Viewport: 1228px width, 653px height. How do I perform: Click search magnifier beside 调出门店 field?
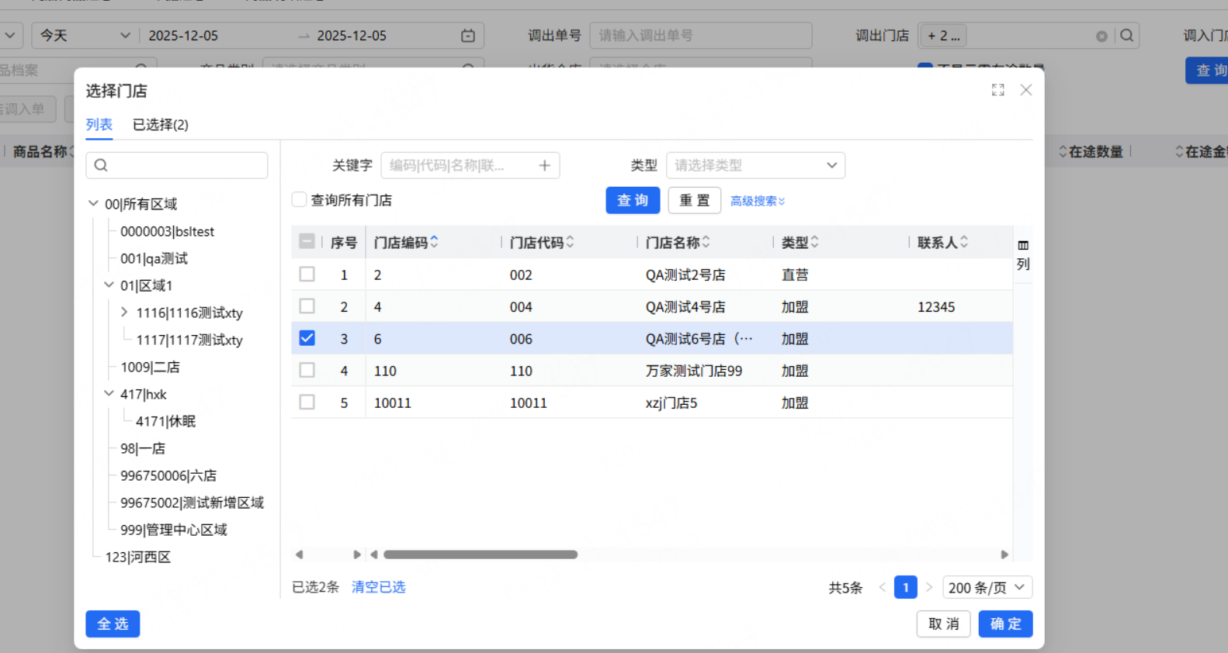tap(1126, 36)
